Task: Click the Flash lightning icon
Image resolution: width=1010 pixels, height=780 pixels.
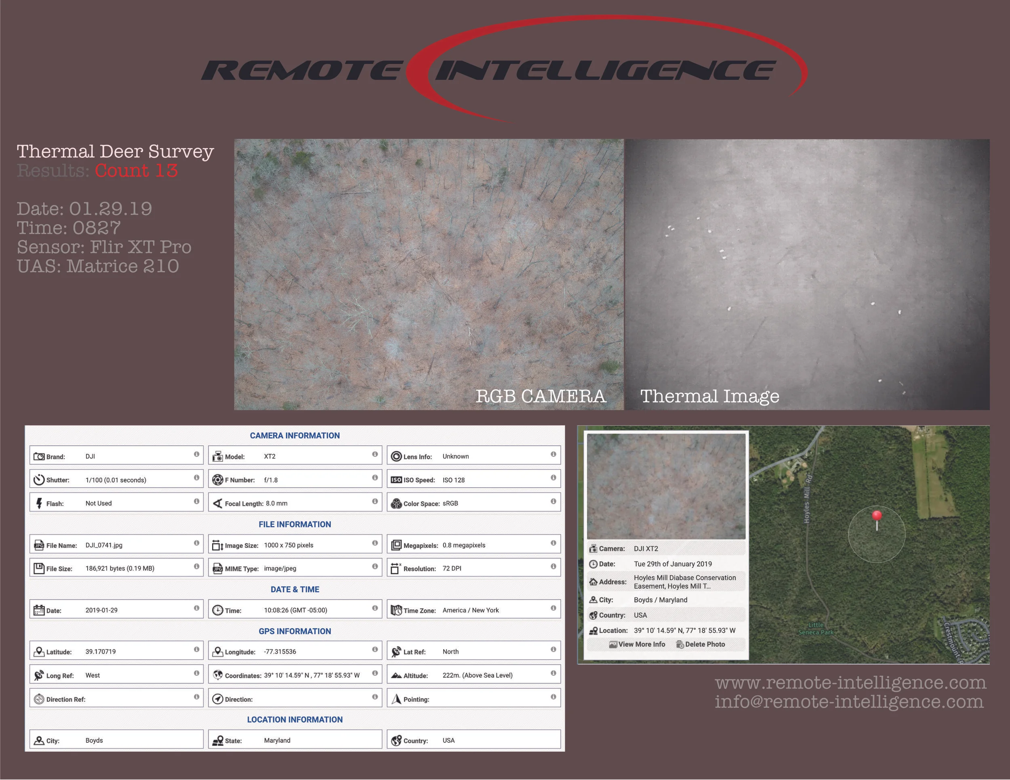Action: [x=39, y=503]
